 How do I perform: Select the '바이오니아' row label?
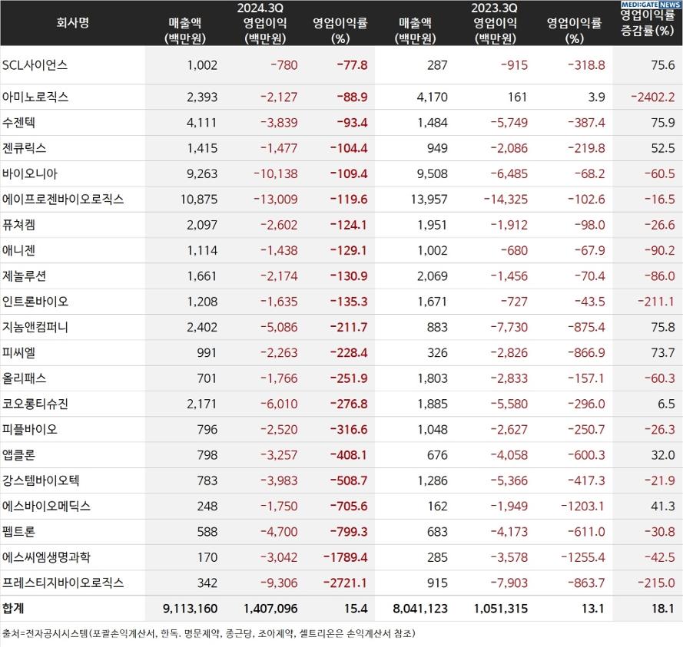[x=30, y=173]
